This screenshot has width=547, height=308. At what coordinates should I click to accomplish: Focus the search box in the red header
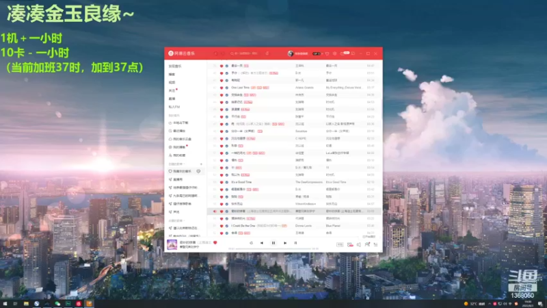tap(246, 53)
